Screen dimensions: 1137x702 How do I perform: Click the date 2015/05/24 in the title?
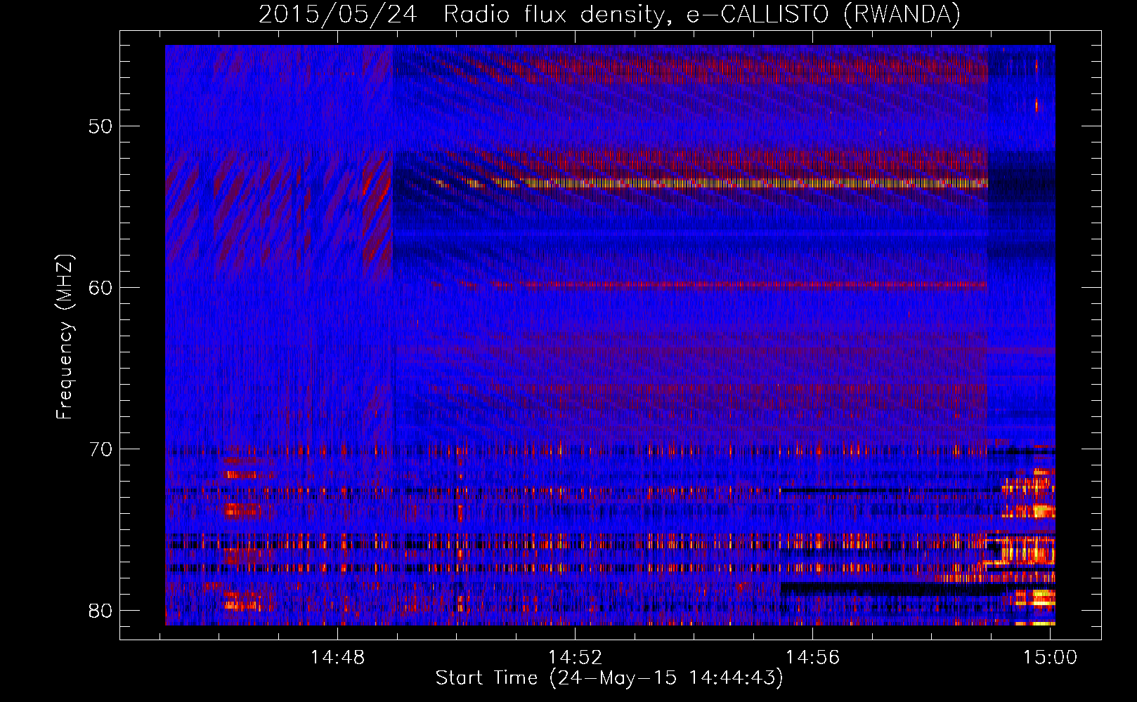coord(338,14)
